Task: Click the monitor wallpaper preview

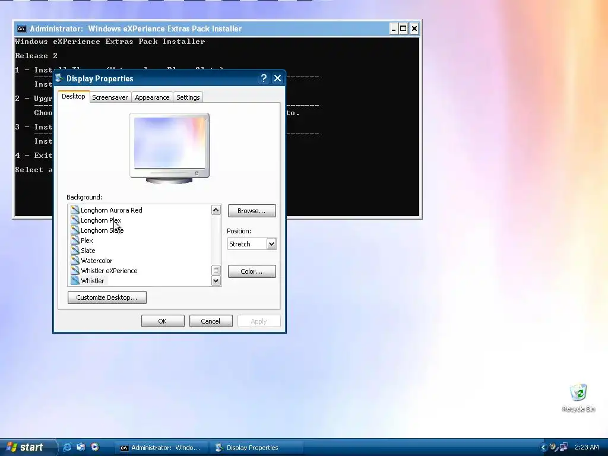Action: pos(169,142)
